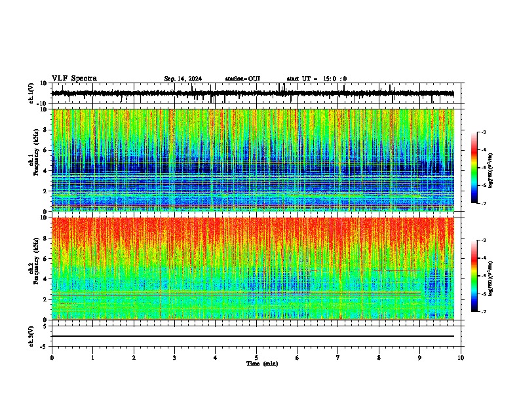The image size is (519, 401).
Task: Click the "-3" label on ch.1 color scale
Action: [483, 132]
